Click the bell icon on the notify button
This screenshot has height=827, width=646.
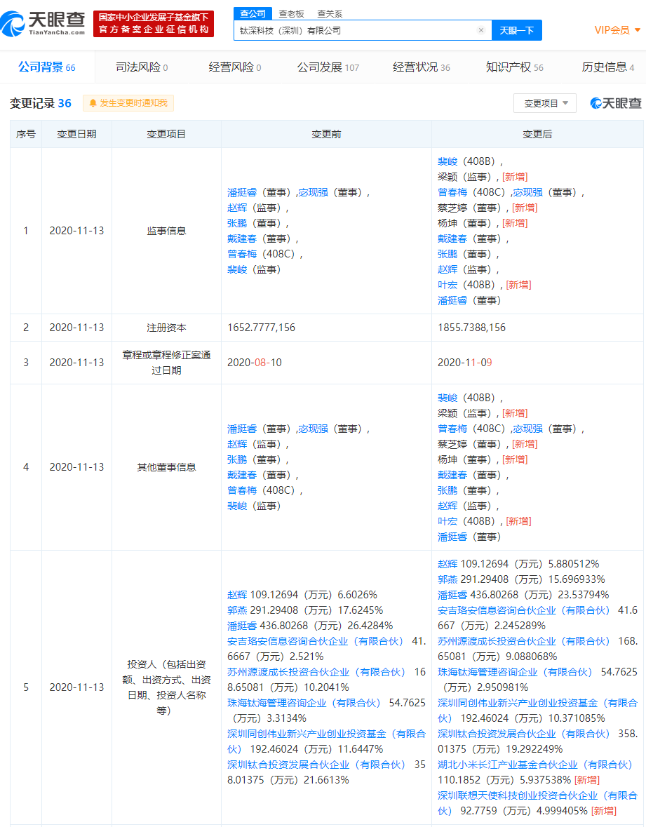93,103
